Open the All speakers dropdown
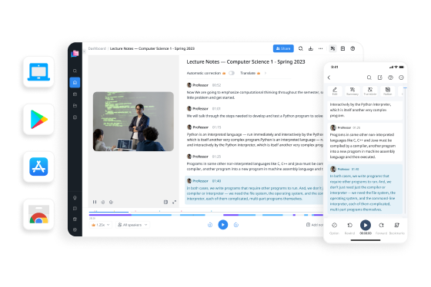Image resolution: width=431 pixels, height=287 pixels. point(132,225)
